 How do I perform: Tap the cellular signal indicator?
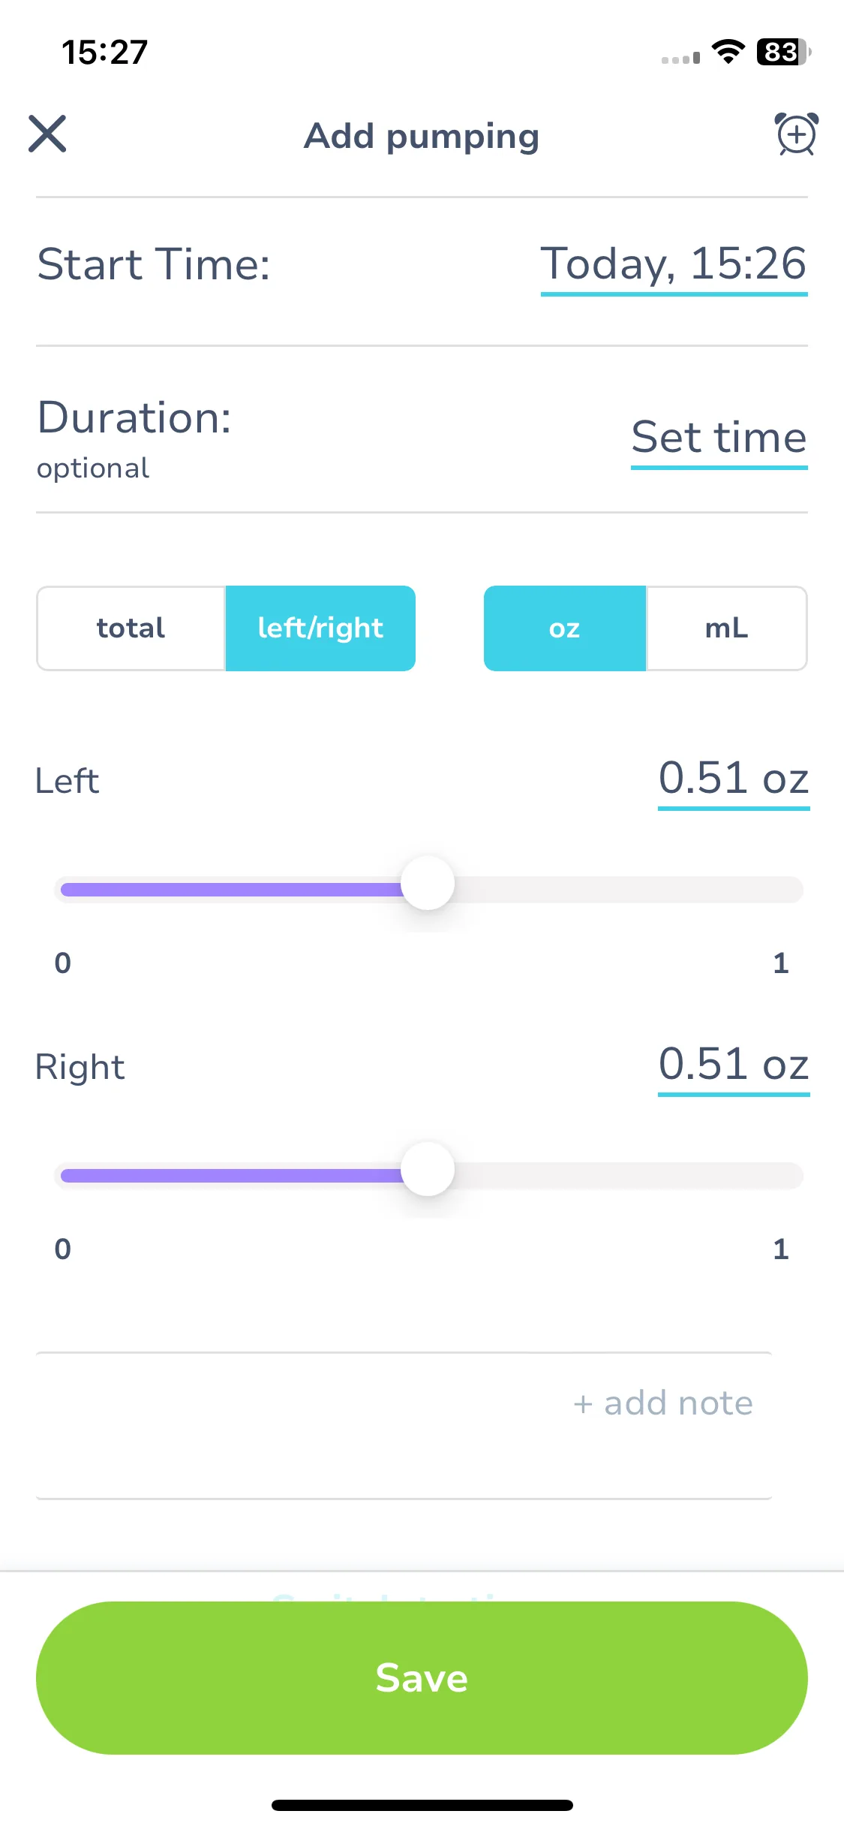680,58
